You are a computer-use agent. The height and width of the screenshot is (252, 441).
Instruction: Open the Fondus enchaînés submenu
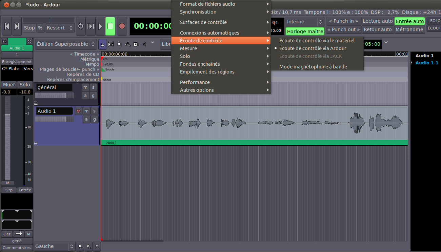coord(221,64)
